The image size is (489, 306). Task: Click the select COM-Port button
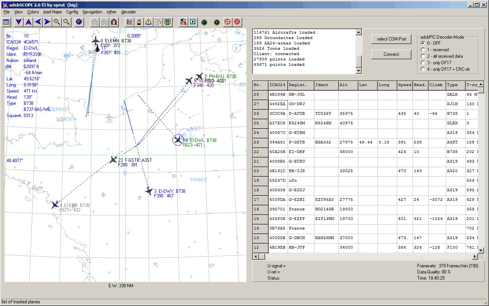(x=391, y=39)
